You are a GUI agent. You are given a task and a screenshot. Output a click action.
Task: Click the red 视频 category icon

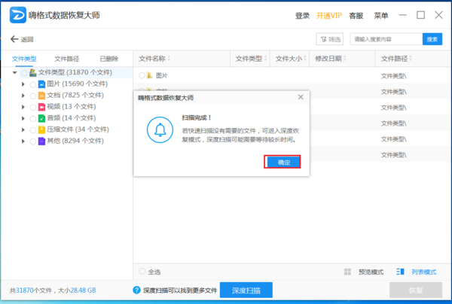(x=41, y=107)
